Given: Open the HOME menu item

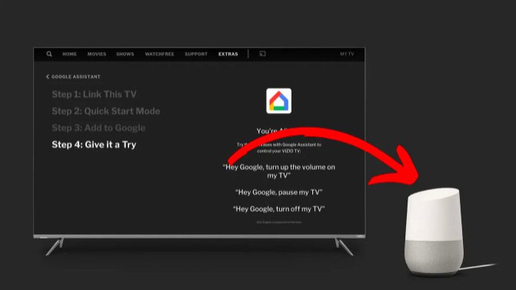Looking at the screenshot, I should [x=69, y=54].
